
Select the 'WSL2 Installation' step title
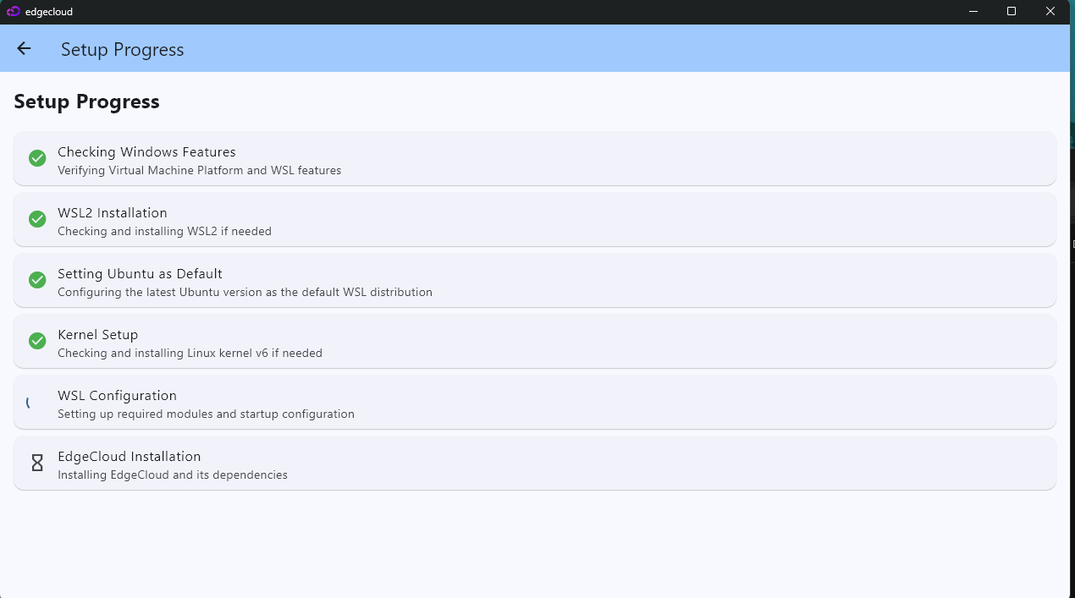pos(113,213)
